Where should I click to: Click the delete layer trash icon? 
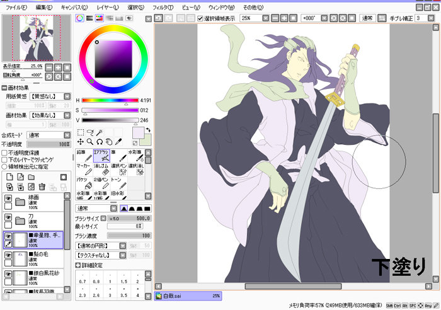41,187
